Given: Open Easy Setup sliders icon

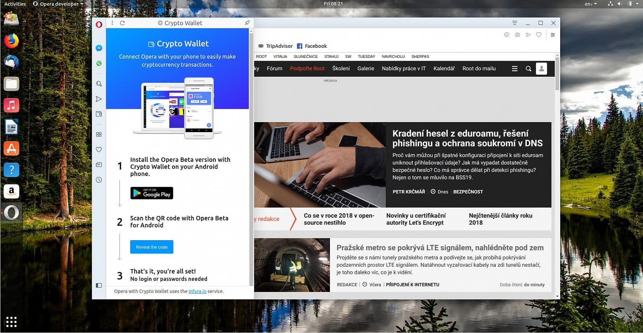Looking at the screenshot, I should click(553, 35).
